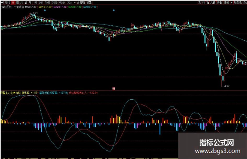Switch to the 30分 period
The image size is (247, 159).
(55, 3)
